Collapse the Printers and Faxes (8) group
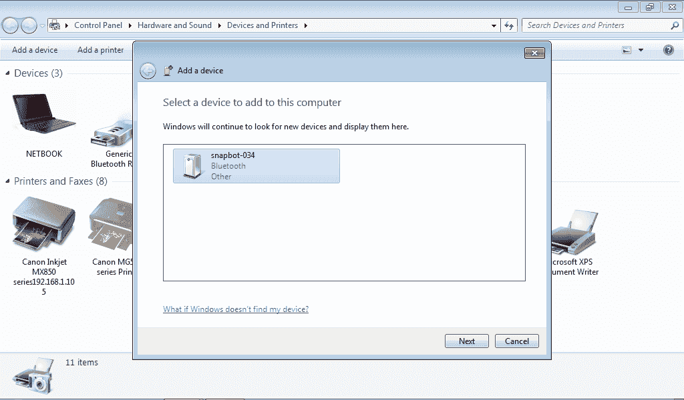Image resolution: width=684 pixels, height=400 pixels. pyautogui.click(x=8, y=181)
